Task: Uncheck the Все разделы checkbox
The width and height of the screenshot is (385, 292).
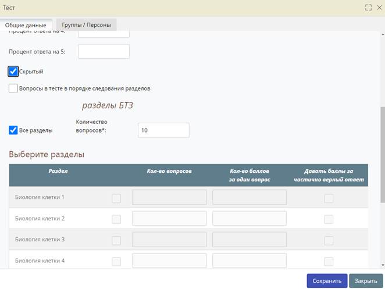Action: pyautogui.click(x=13, y=130)
